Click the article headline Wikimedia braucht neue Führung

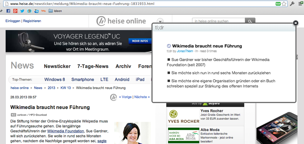pos(50,107)
